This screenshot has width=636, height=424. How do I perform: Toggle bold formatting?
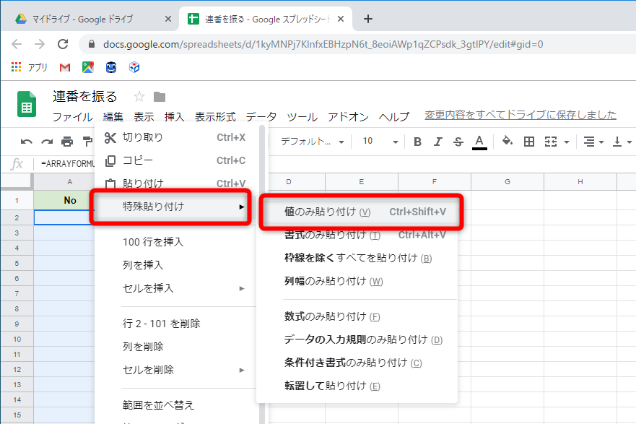pos(417,142)
